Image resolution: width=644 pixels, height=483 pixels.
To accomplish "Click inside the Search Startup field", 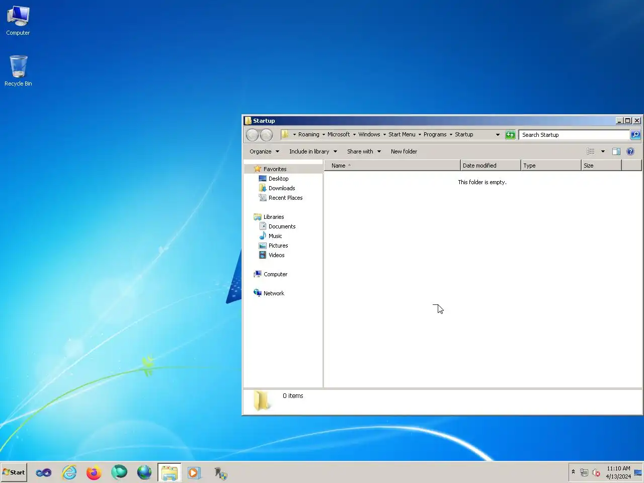I will click(x=574, y=135).
